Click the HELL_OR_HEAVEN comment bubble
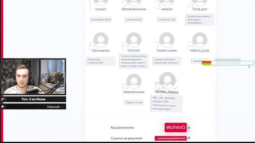Screen dimensions: 255x143 click(x=167, y=104)
